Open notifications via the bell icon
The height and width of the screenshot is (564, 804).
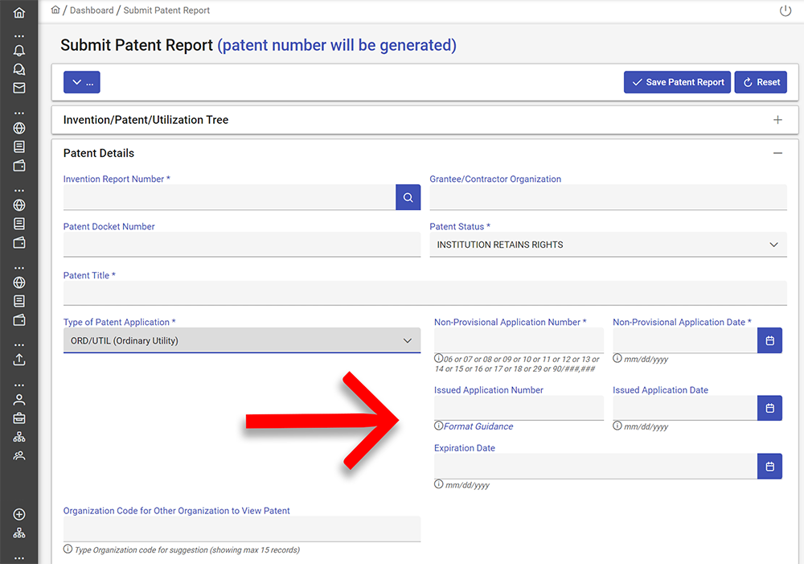pos(19,51)
